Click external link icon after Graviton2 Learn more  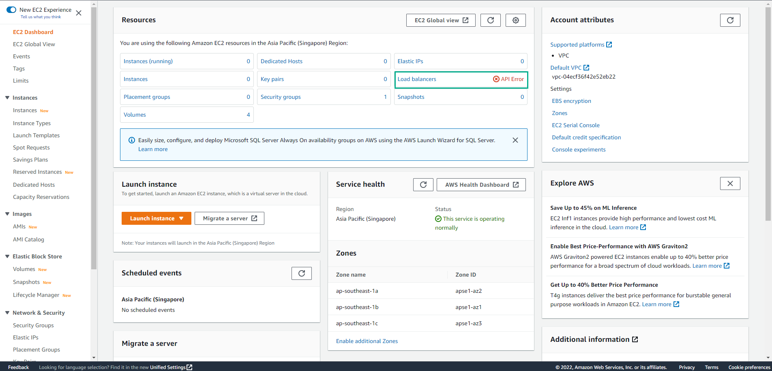point(727,266)
